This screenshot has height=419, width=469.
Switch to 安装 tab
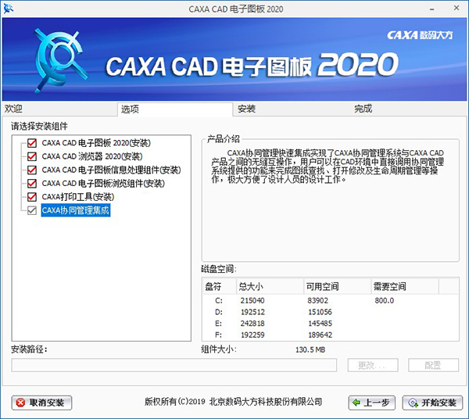pyautogui.click(x=292, y=109)
